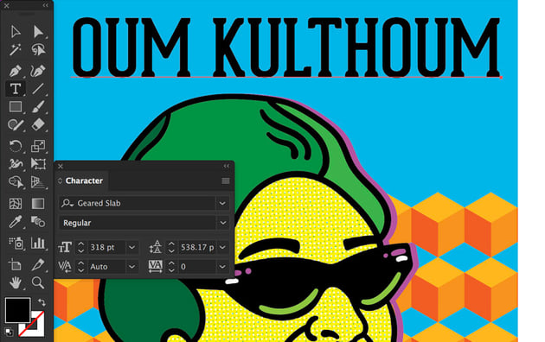Image resolution: width=545 pixels, height=342 pixels.
Task: Select the Warp tool
Action: coord(16,163)
